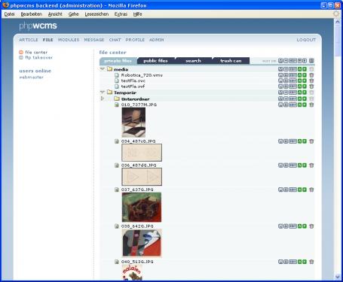
Task: Log out via the LOGOUT link
Action: point(306,40)
